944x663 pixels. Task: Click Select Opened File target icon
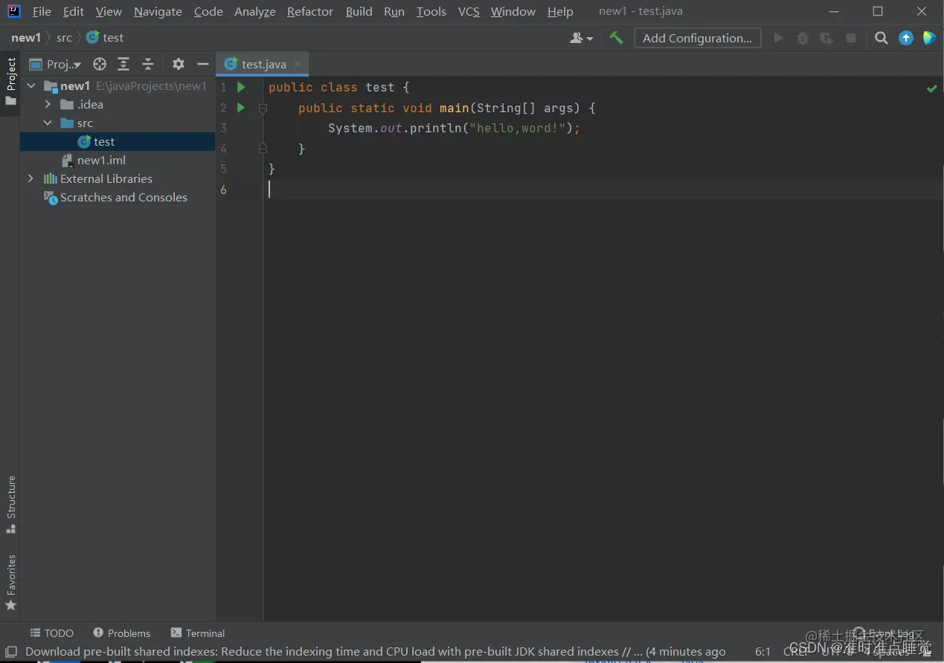[x=100, y=64]
